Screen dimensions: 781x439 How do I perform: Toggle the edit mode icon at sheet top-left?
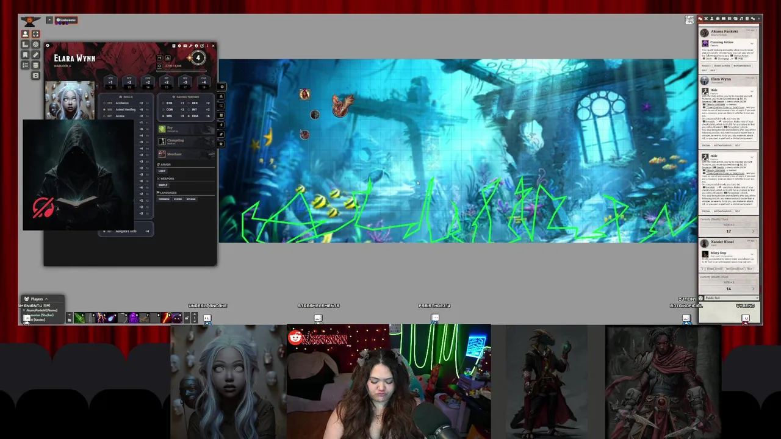click(x=48, y=46)
